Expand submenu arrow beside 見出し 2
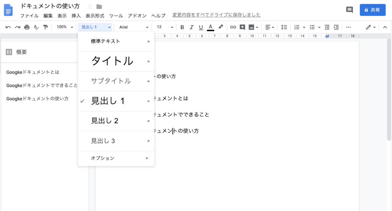392x211 pixels. [149, 121]
